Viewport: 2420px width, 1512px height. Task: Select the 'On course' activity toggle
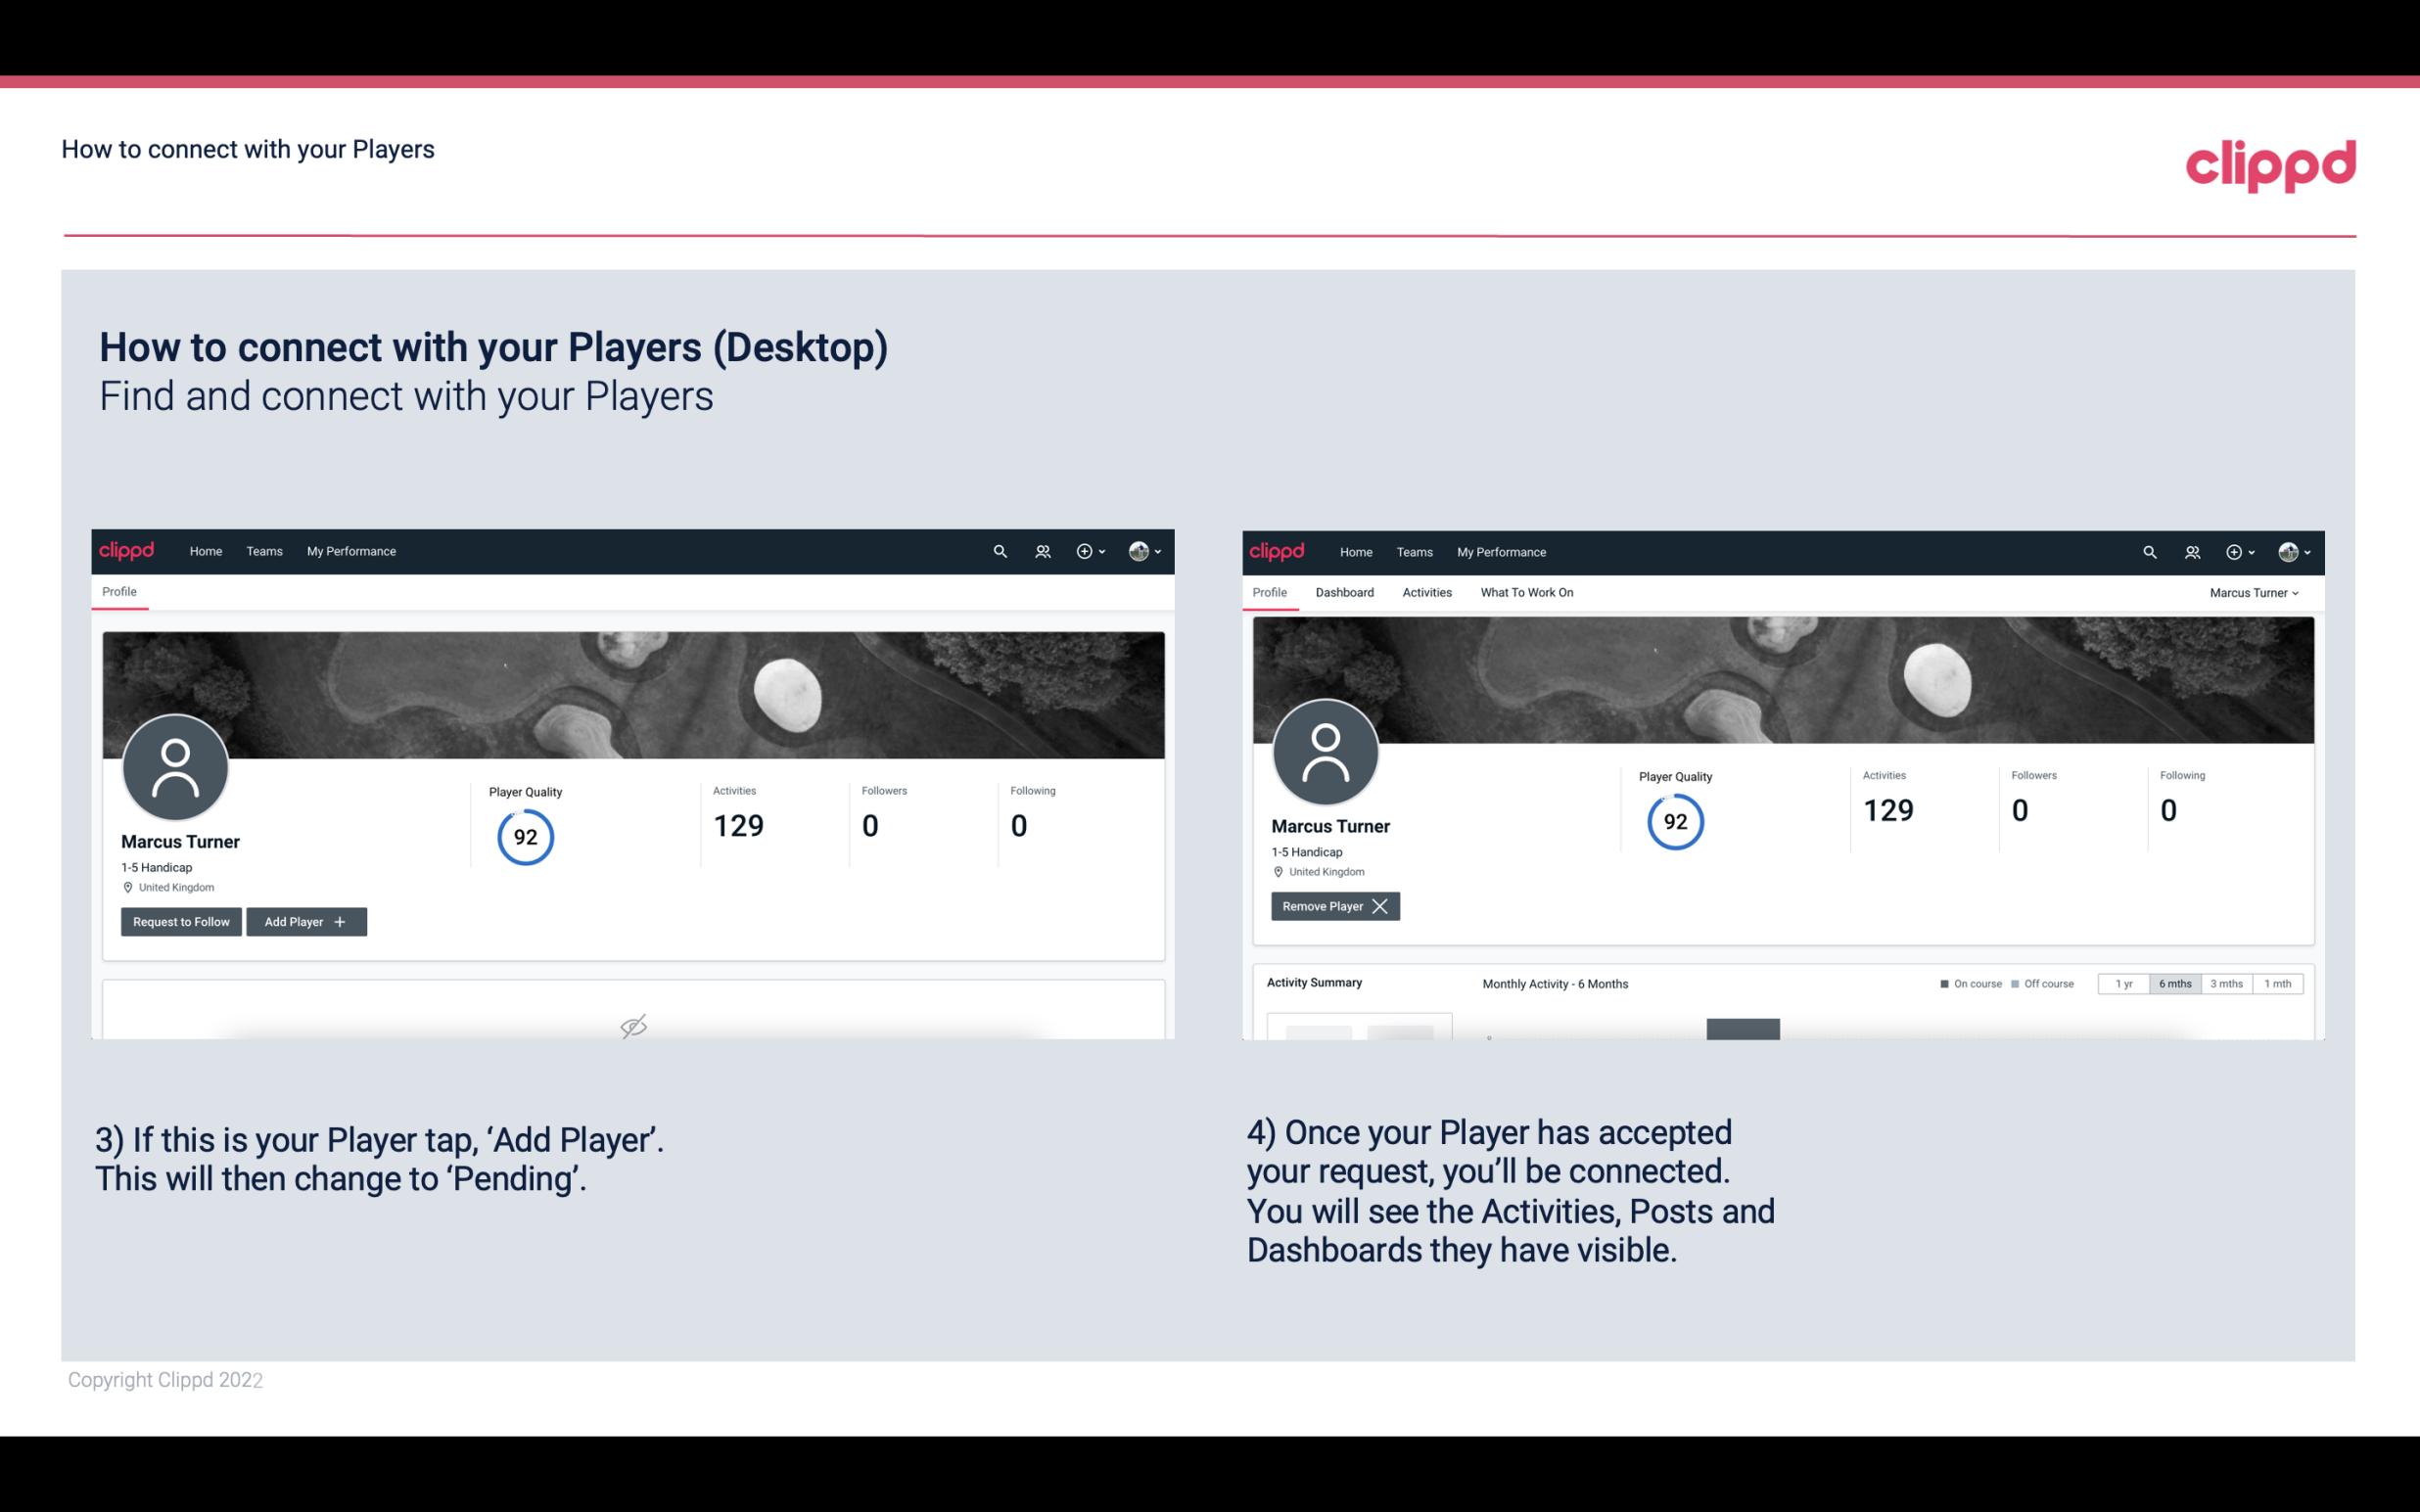1965,983
